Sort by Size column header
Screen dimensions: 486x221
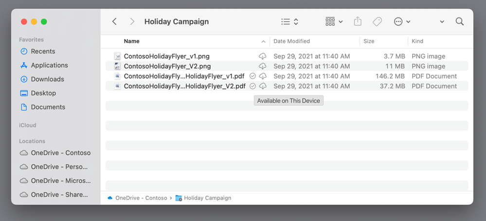tap(369, 41)
